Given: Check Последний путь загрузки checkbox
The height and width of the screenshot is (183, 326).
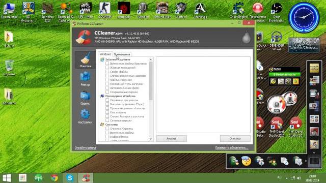Looking at the screenshot, I should pyautogui.click(x=107, y=83).
